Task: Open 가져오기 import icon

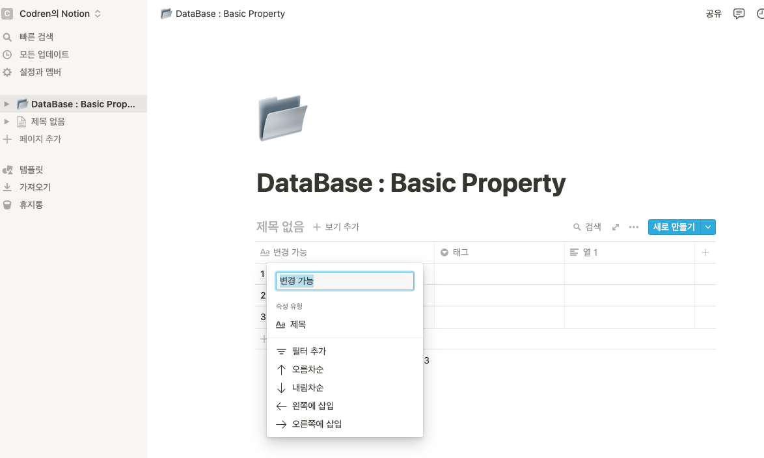Action: [7, 187]
